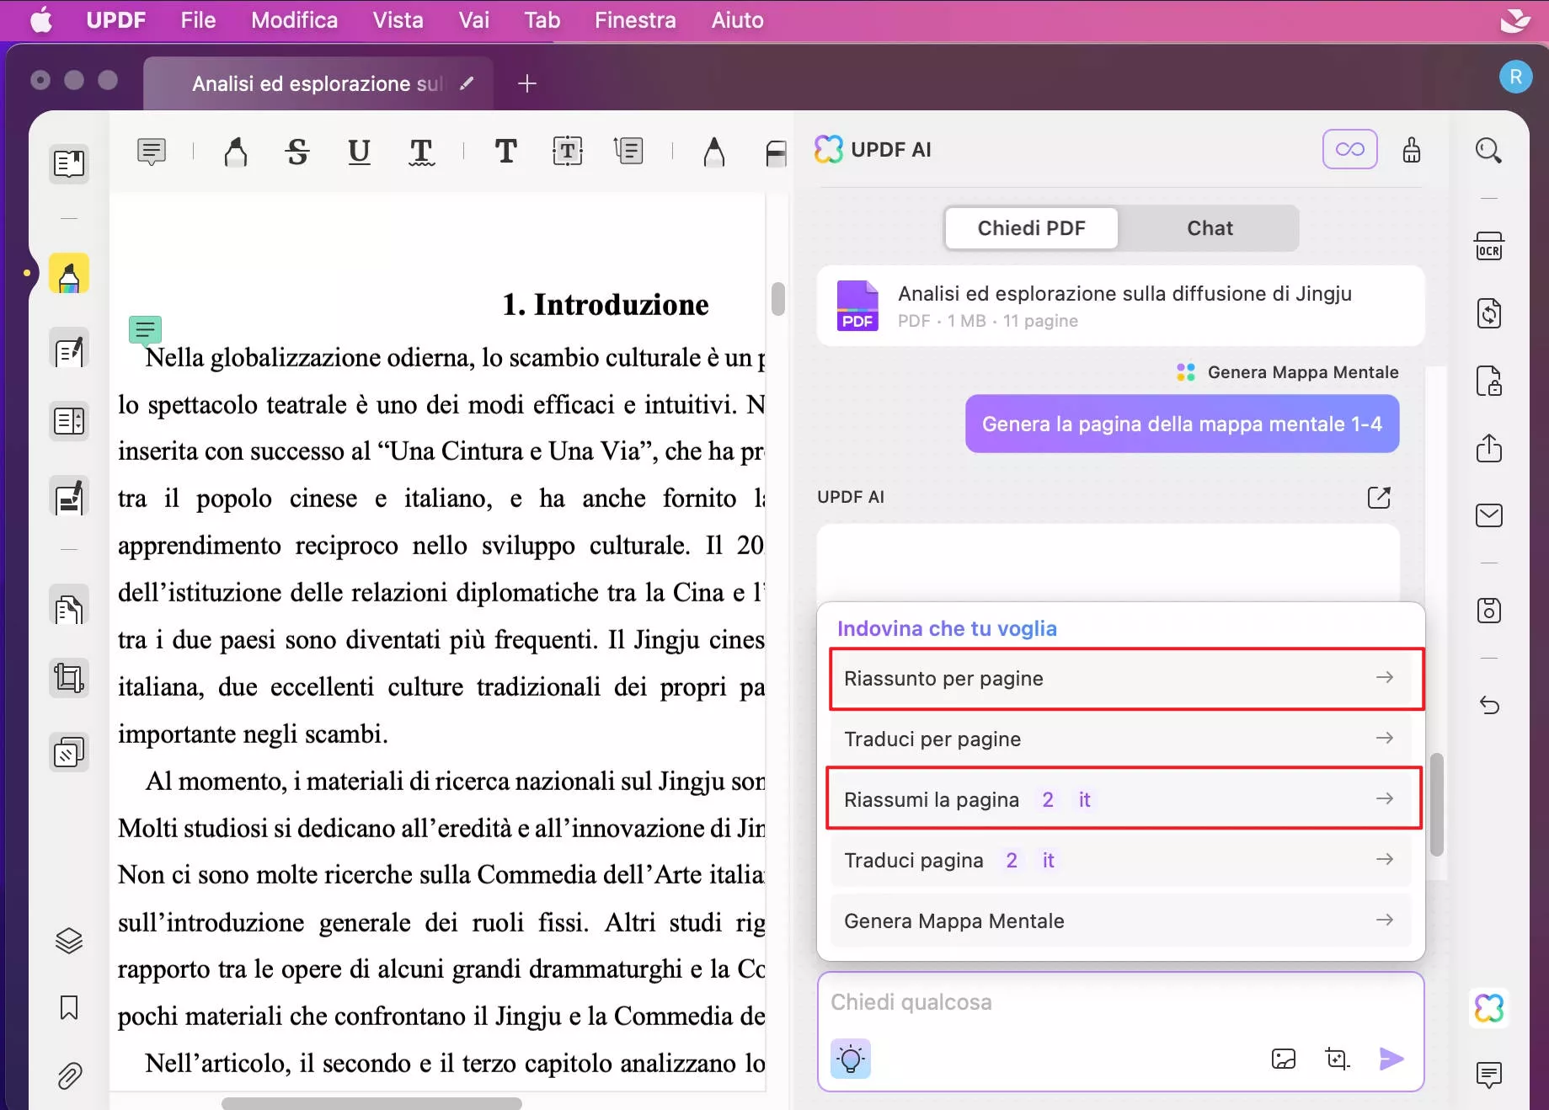
Task: Click the document vertical scrollbar thumb
Action: point(778,299)
